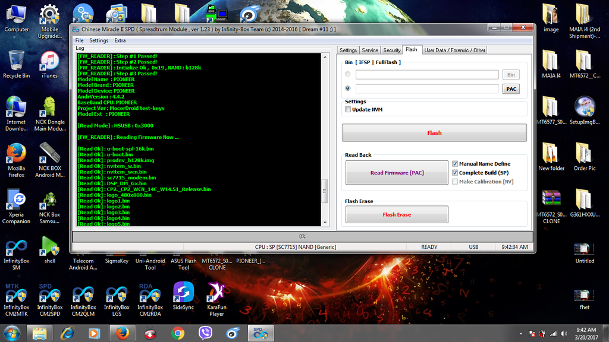
Task: Click the red Flash button
Action: pos(434,133)
